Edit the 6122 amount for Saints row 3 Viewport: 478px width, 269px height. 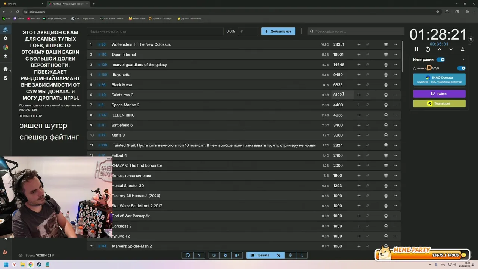pyautogui.click(x=343, y=95)
